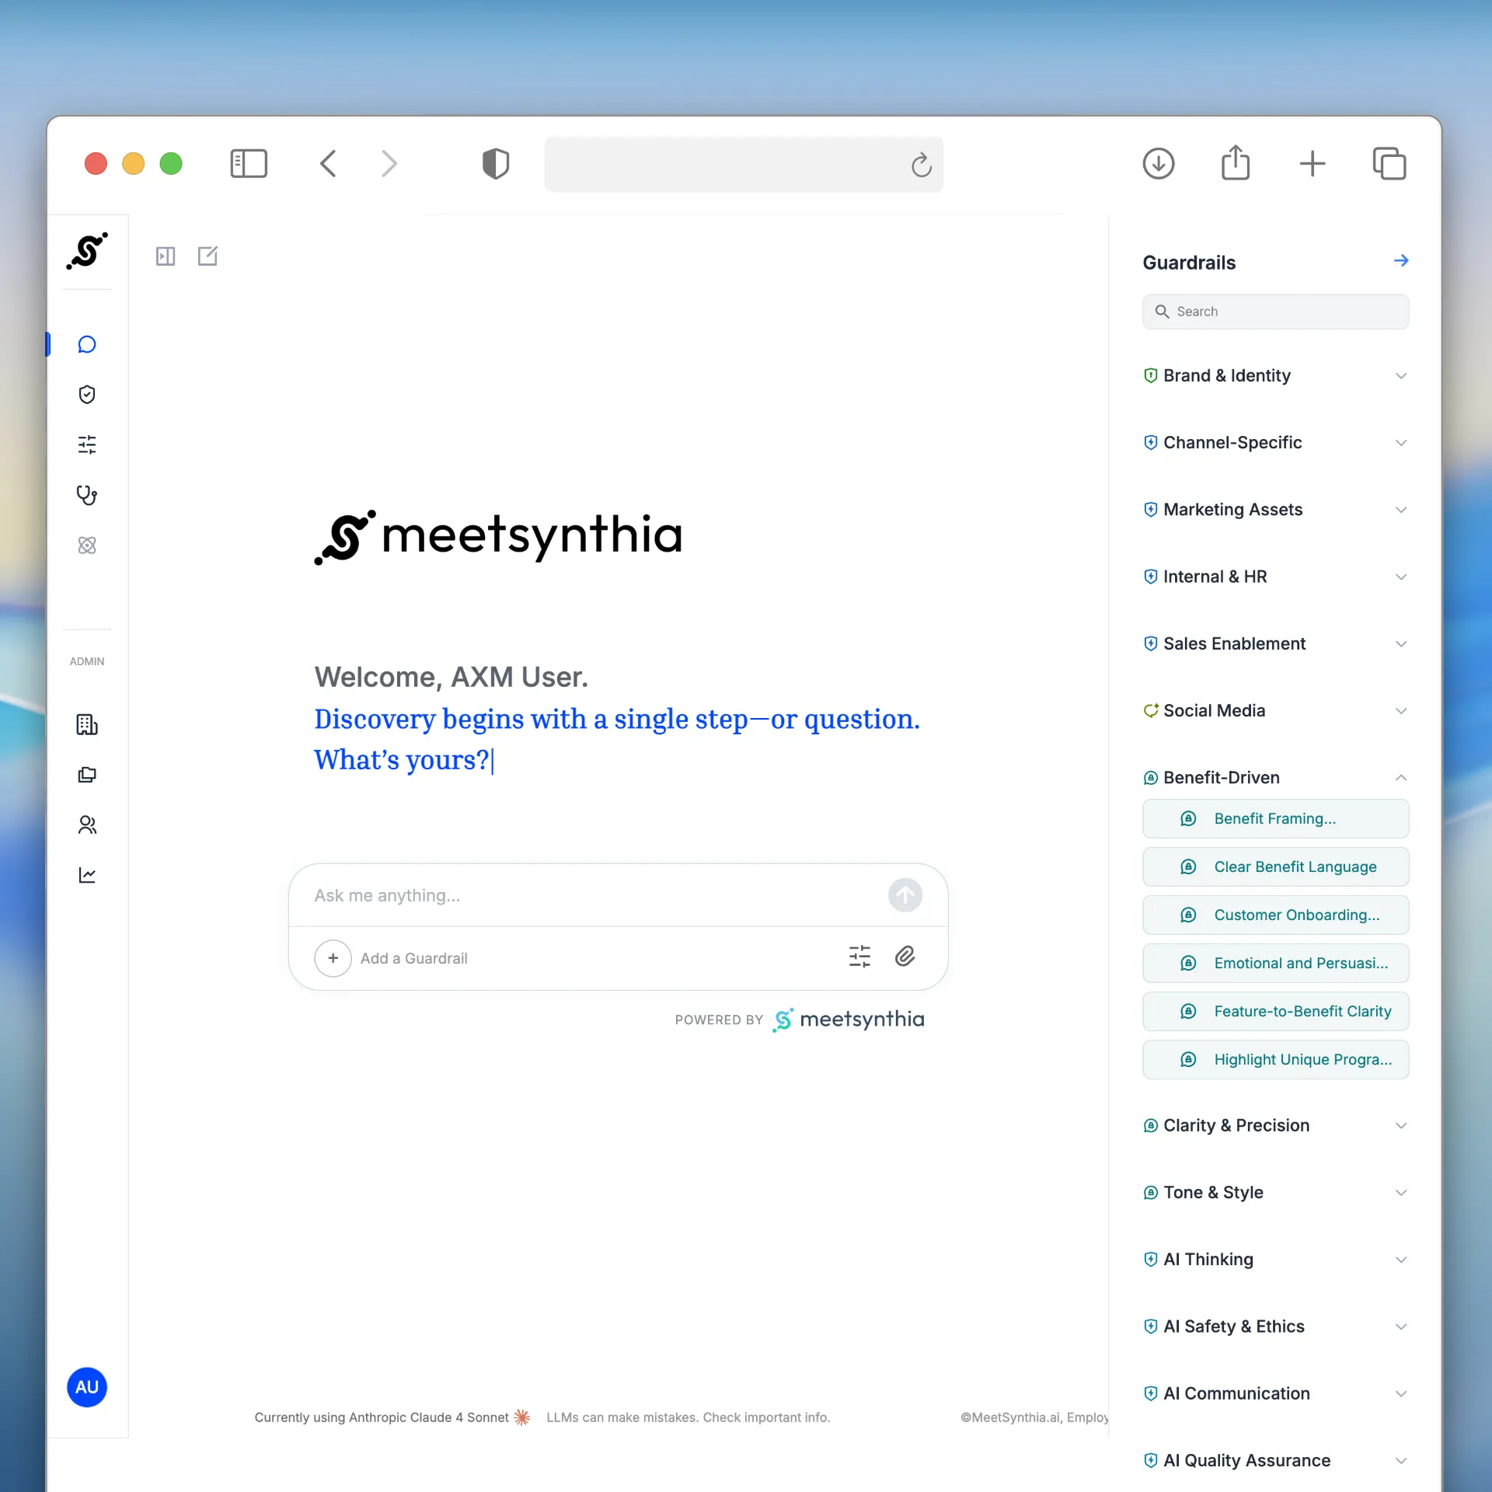Select the Feature-to-Benefit Clarity guardrail

[1276, 1011]
